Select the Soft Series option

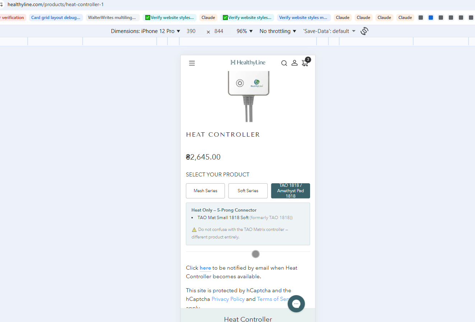pos(248,191)
